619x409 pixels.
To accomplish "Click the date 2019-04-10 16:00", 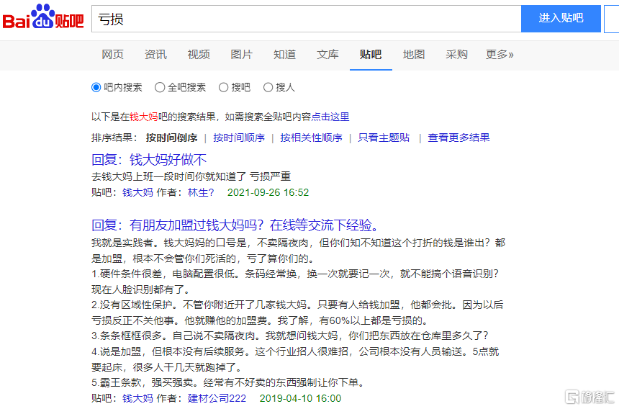I will (x=300, y=398).
